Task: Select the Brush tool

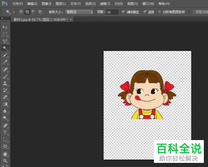Action: point(5,76)
